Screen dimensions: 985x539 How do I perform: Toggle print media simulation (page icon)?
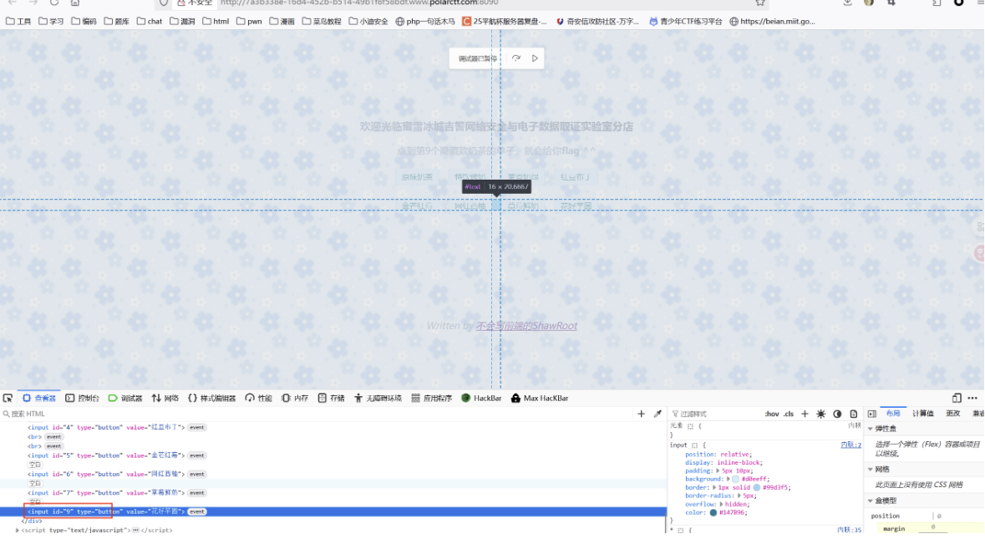(854, 414)
